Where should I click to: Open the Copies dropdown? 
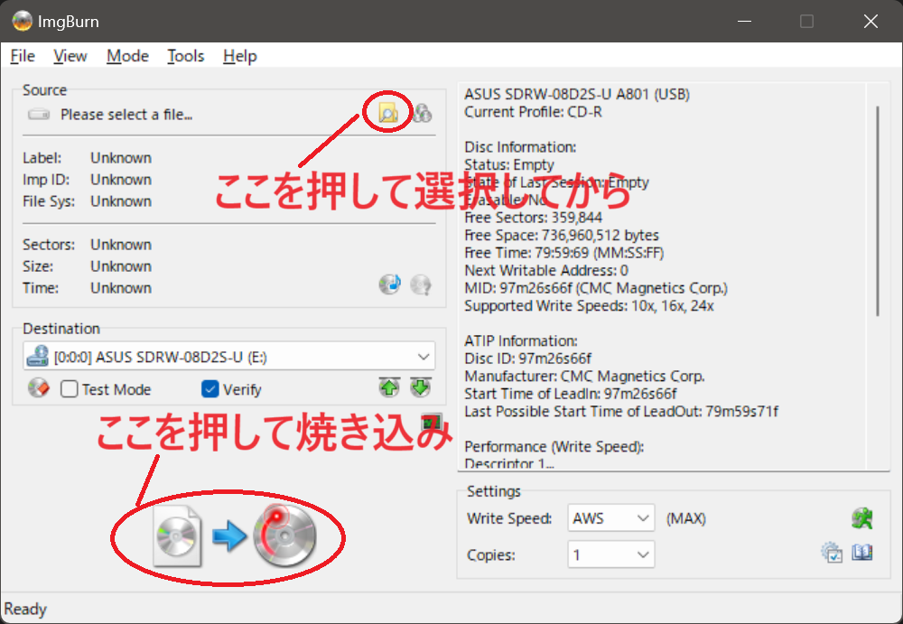point(611,554)
